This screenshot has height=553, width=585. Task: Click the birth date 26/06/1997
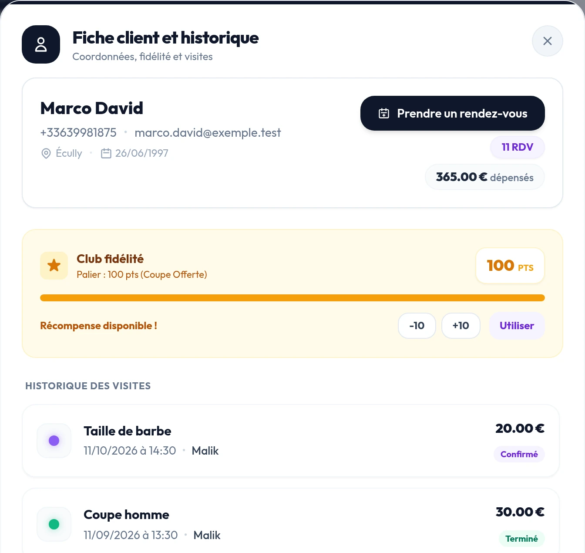[141, 153]
